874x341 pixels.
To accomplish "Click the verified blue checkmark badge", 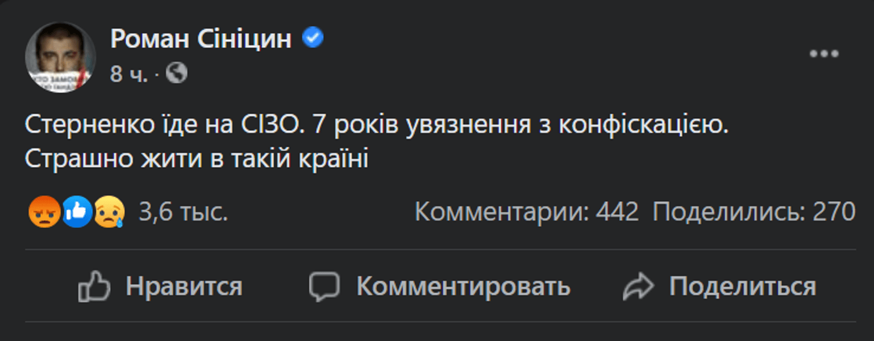I will point(313,38).
